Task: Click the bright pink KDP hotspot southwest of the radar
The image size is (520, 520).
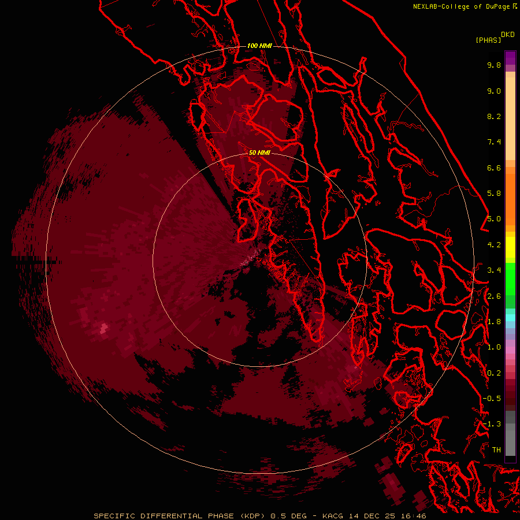Action: [x=104, y=328]
